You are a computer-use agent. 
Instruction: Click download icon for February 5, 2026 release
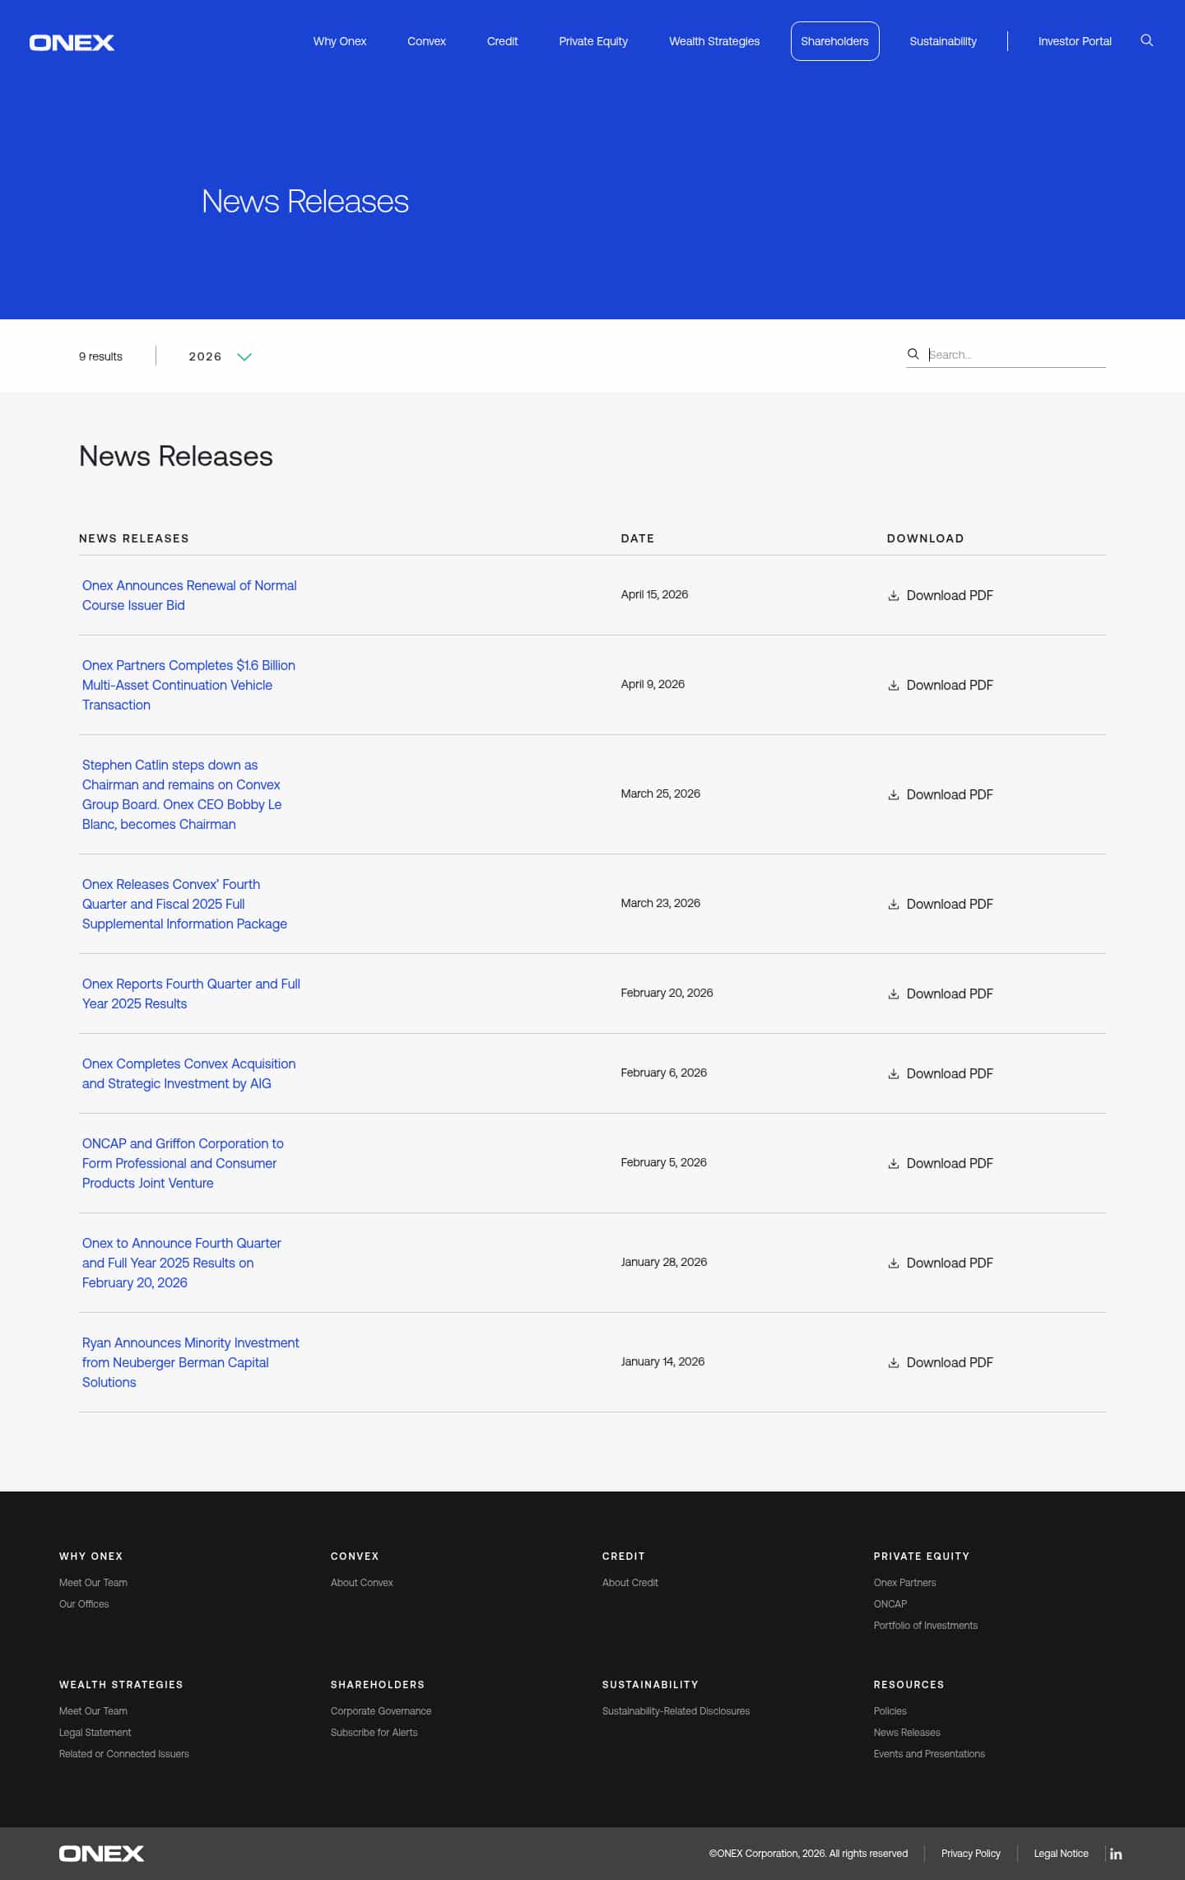(894, 1164)
